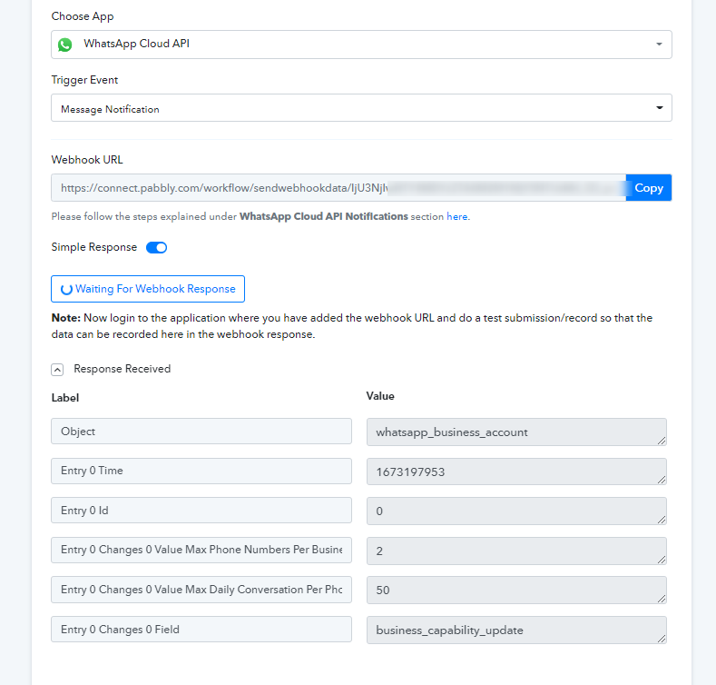Click the Waiting For Webhook Response button
716x685 pixels.
[148, 289]
